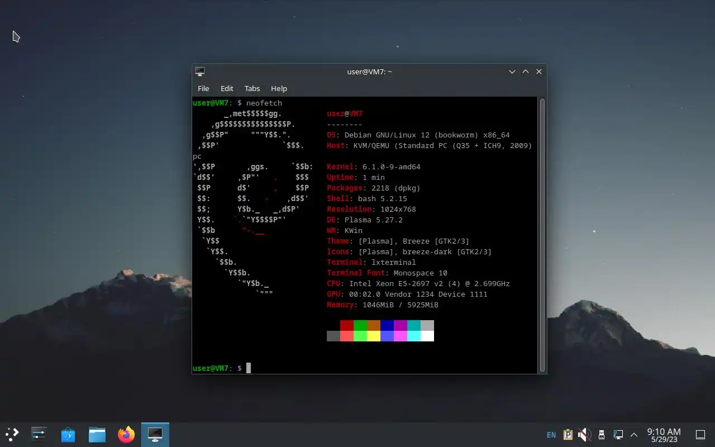Click the white color block
715x447 pixels.
[x=427, y=336]
